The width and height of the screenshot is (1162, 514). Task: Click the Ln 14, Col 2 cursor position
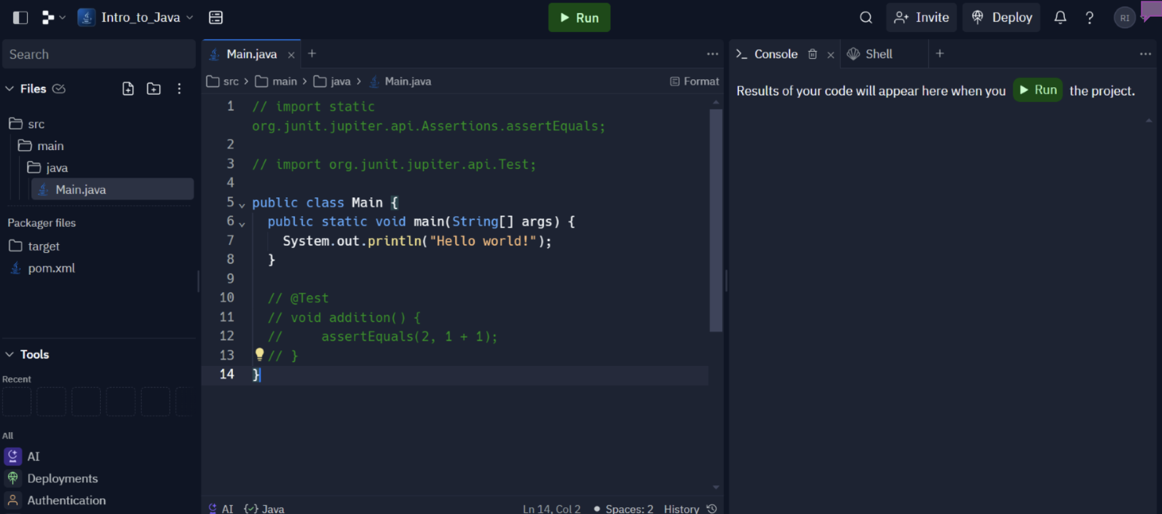pos(551,508)
